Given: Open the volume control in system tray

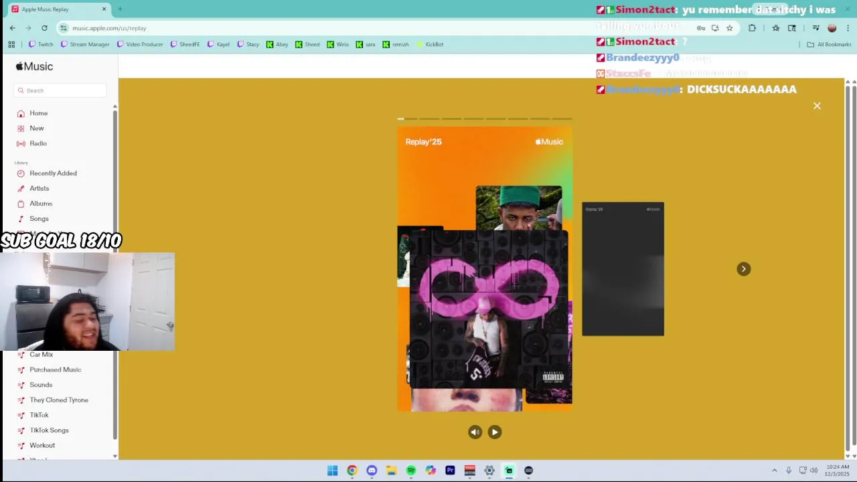Looking at the screenshot, I should click(x=814, y=471).
